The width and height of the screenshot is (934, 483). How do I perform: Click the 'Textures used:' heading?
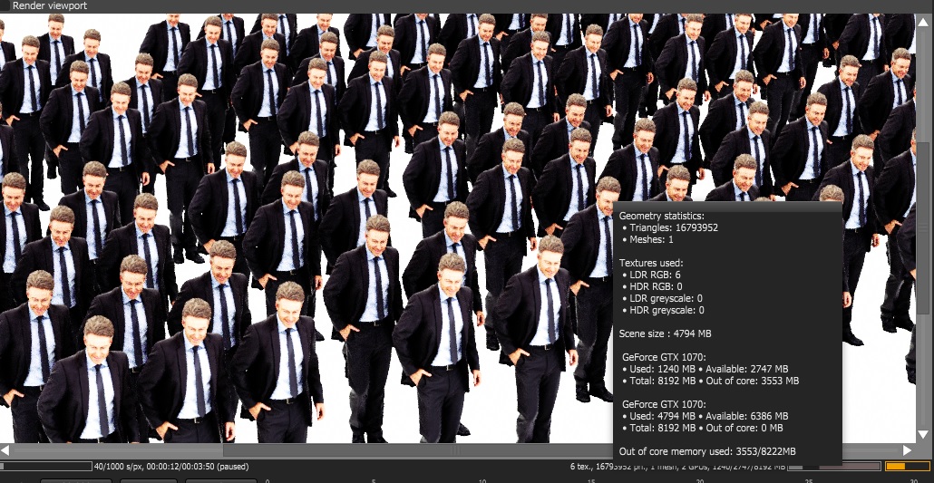point(651,263)
